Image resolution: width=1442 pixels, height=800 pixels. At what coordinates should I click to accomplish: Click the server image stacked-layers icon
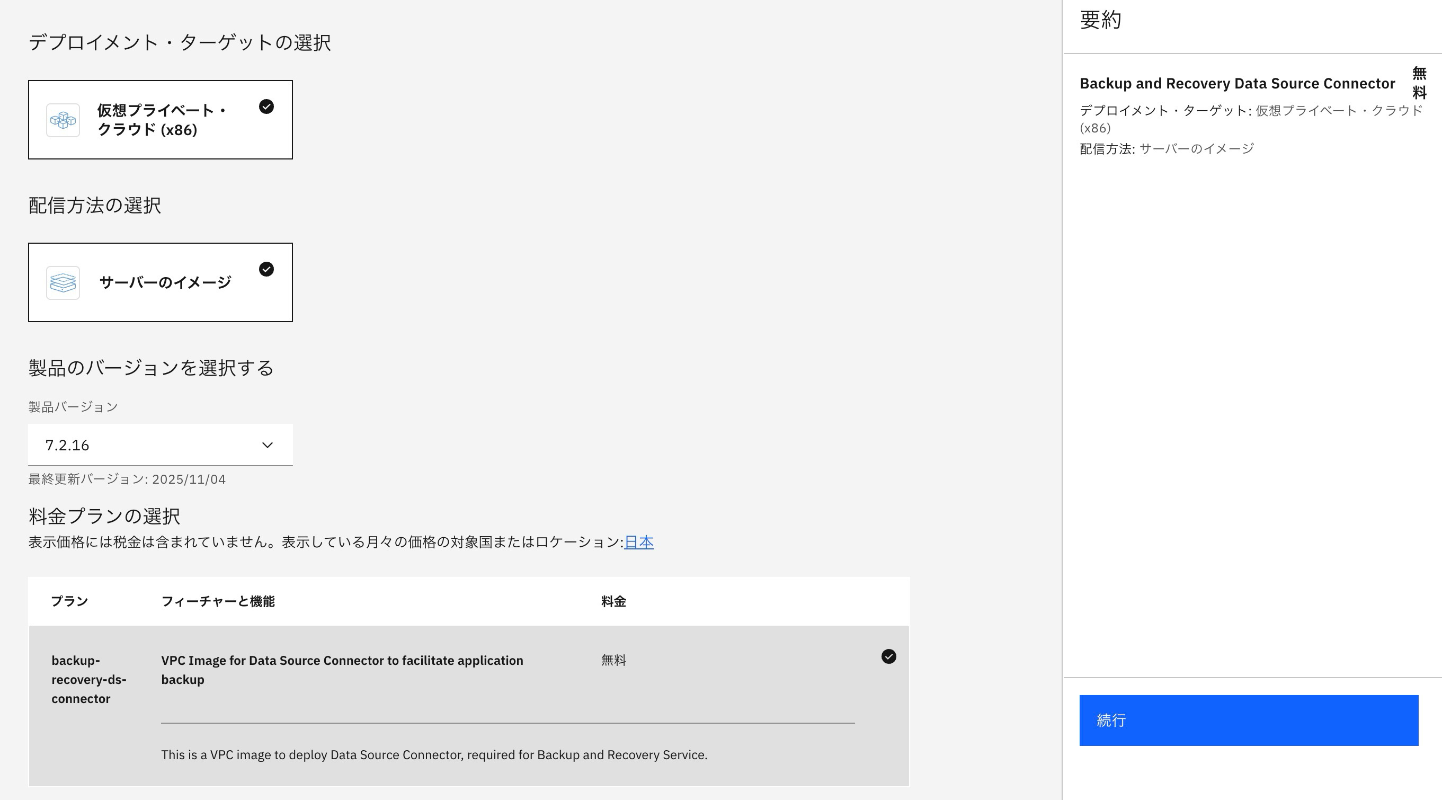pyautogui.click(x=63, y=283)
